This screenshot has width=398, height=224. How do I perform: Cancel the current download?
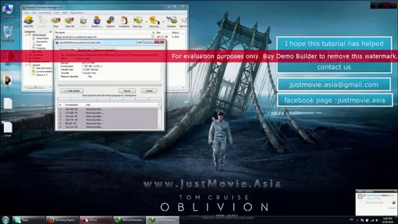point(149,91)
